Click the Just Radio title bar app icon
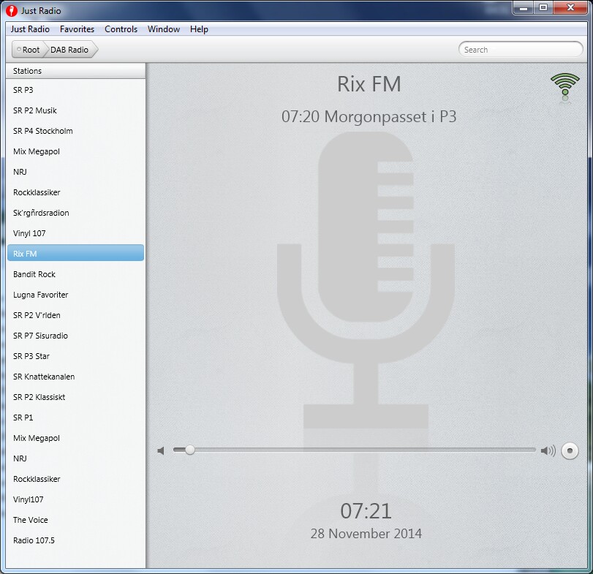The image size is (593, 574). click(x=11, y=11)
